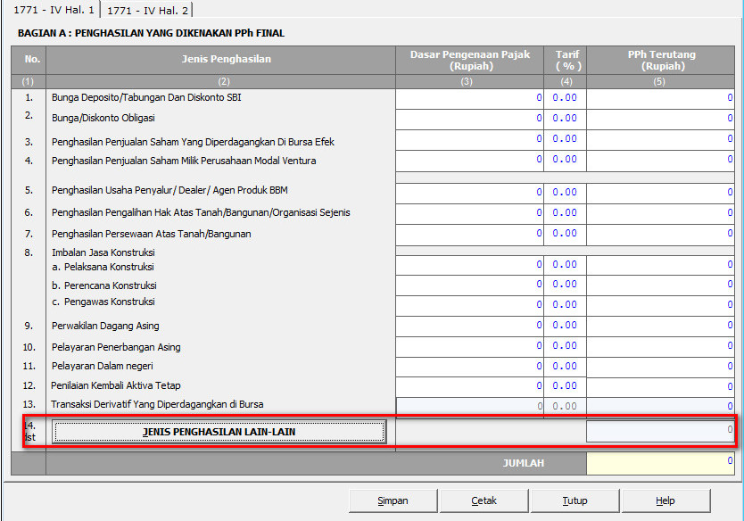Click Dasar Pengenaan Pajak field for Penilaian Kembali Aktiva Tetap

click(x=469, y=387)
